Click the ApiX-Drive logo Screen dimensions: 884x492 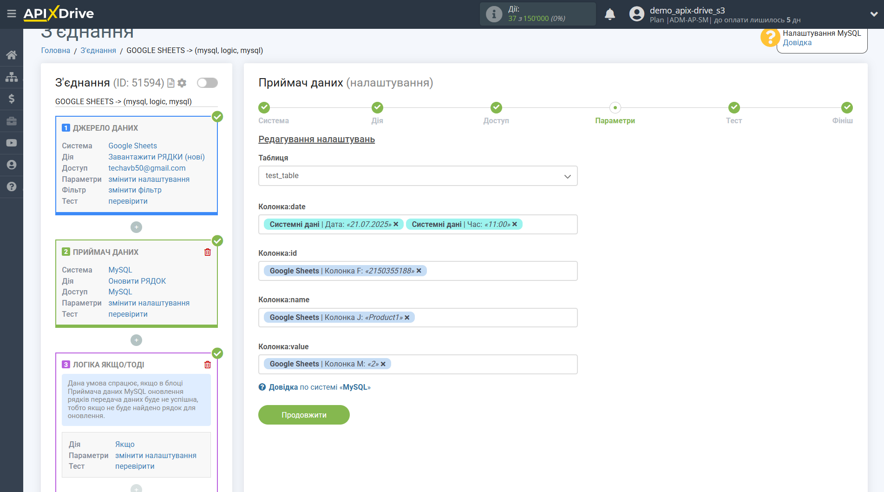pyautogui.click(x=59, y=13)
